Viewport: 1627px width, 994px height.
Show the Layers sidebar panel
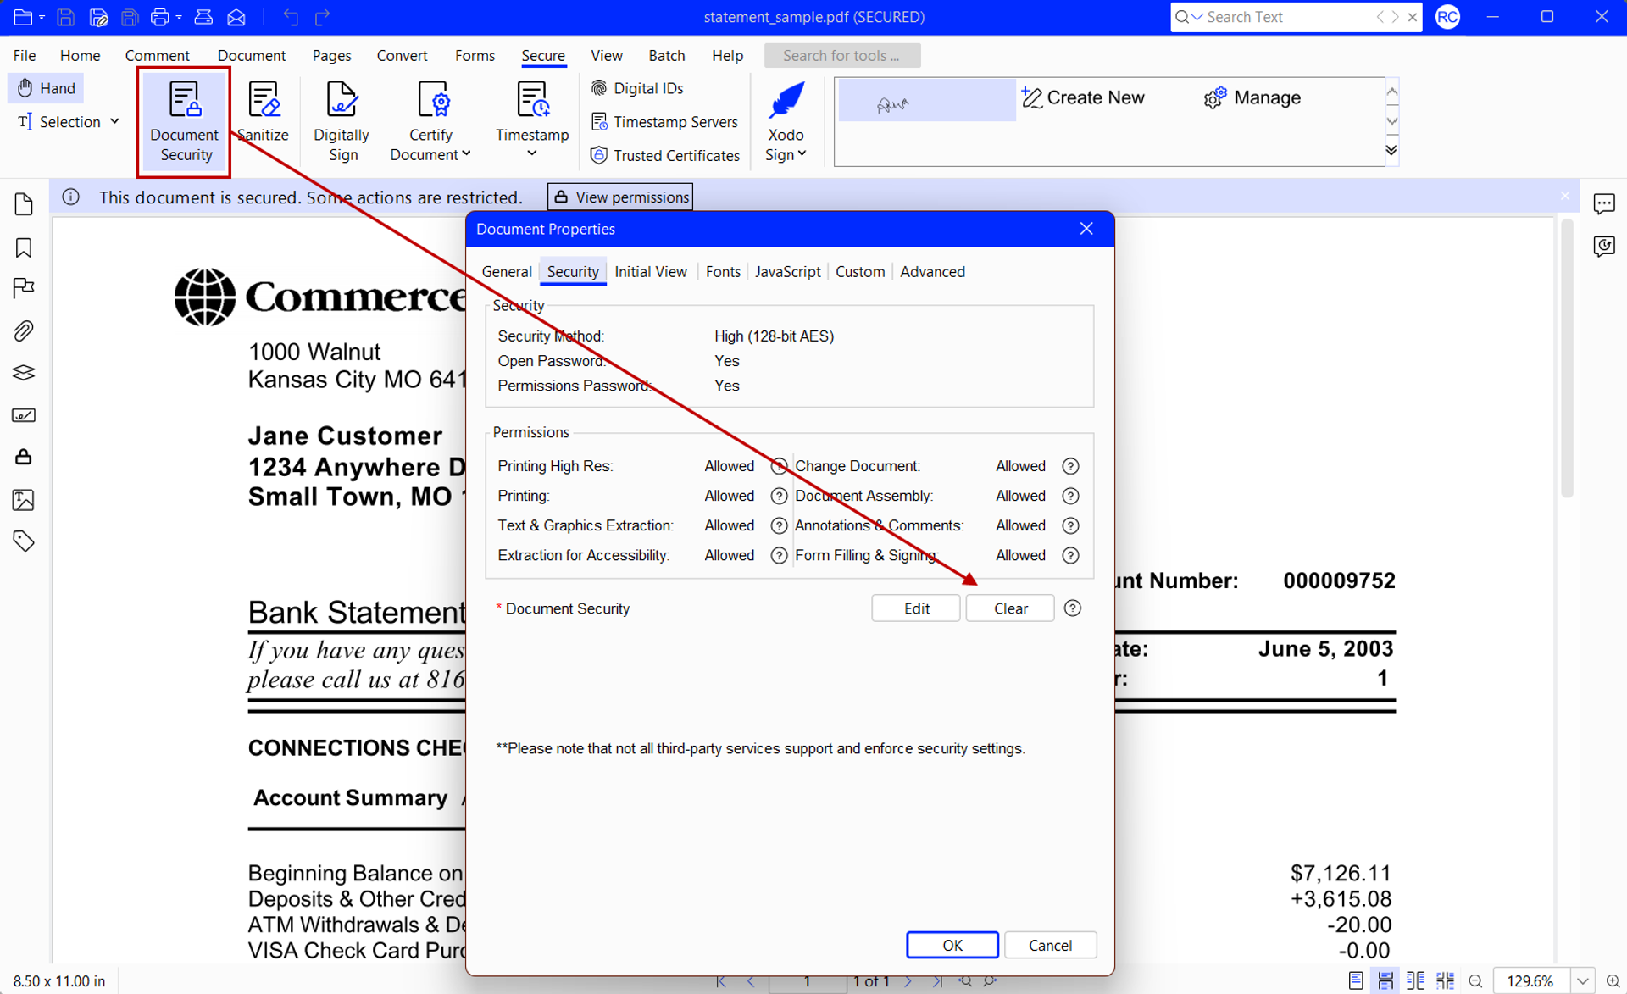(24, 373)
